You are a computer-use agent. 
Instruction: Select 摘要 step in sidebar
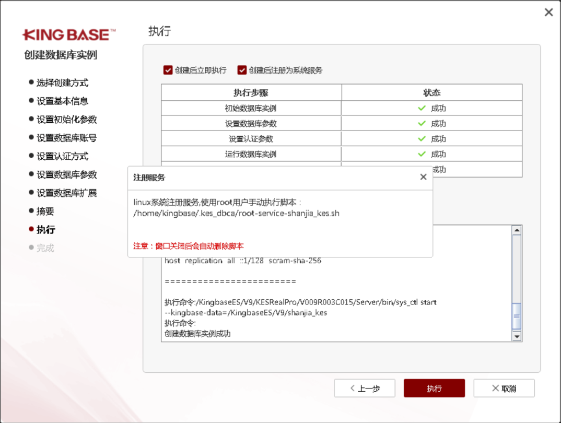point(45,211)
